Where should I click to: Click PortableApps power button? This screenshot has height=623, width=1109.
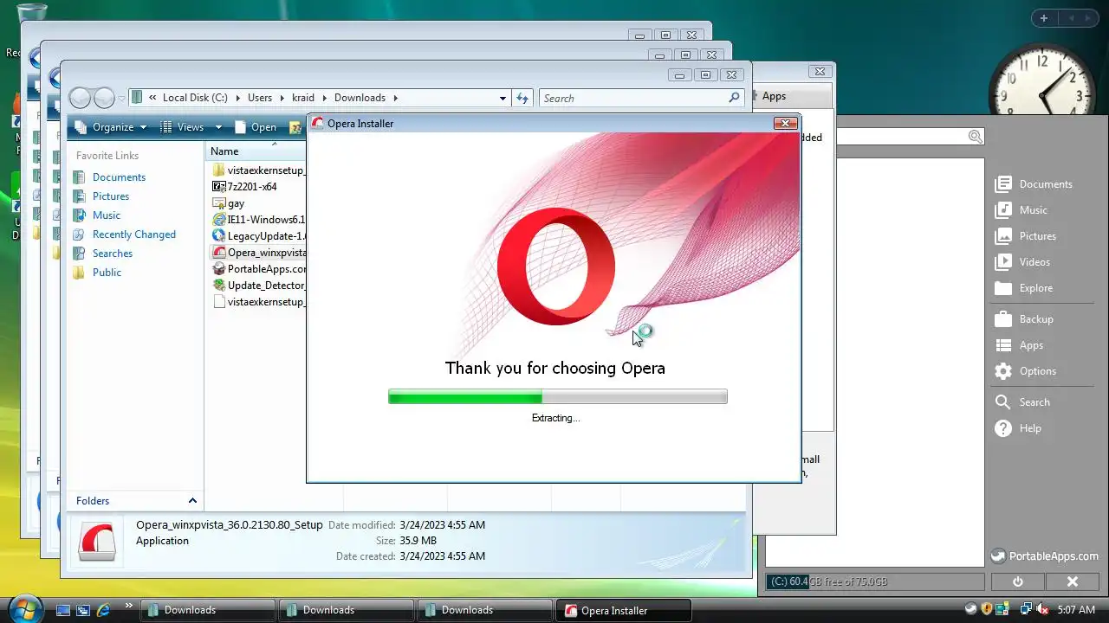(x=1017, y=582)
